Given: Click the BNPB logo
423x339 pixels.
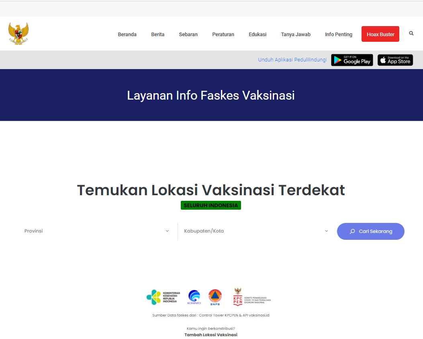Looking at the screenshot, I should tap(215, 297).
